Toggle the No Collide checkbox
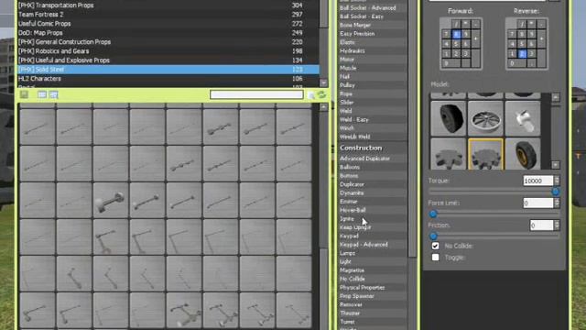Image resolution: width=586 pixels, height=330 pixels. [436, 246]
